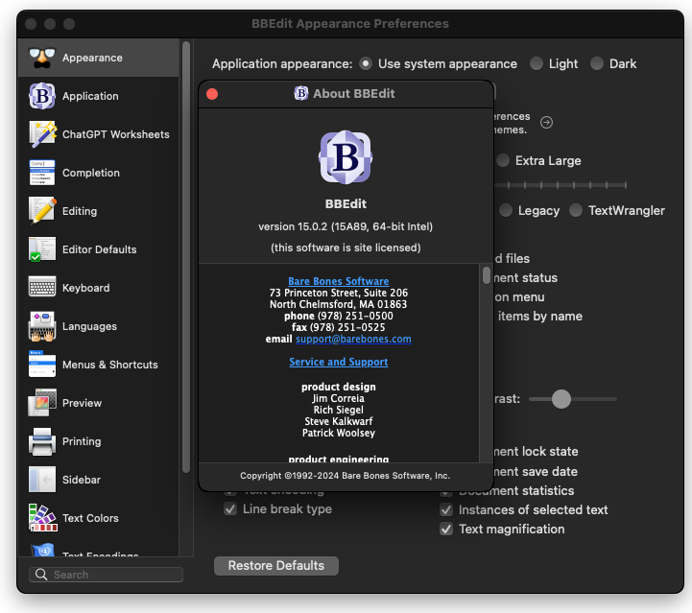Open the Menus & Shortcuts pane

(x=109, y=365)
